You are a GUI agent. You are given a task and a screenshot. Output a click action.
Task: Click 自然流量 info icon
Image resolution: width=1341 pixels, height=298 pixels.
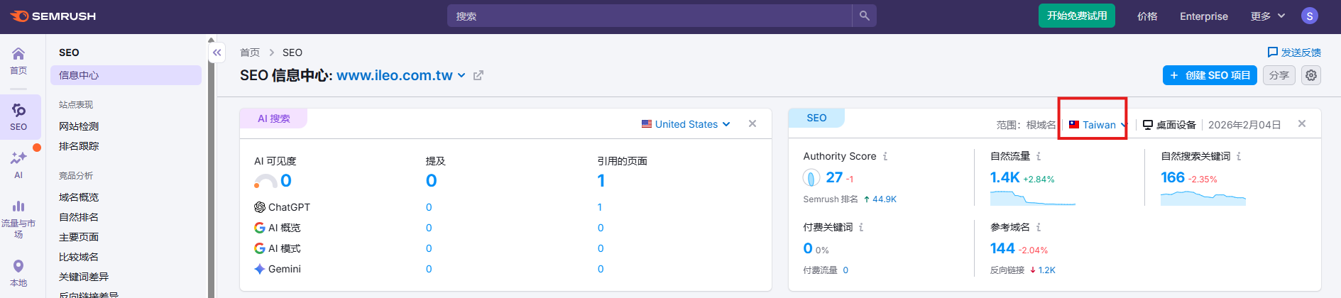pyautogui.click(x=1039, y=156)
